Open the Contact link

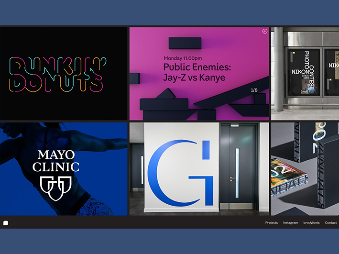tap(330, 222)
